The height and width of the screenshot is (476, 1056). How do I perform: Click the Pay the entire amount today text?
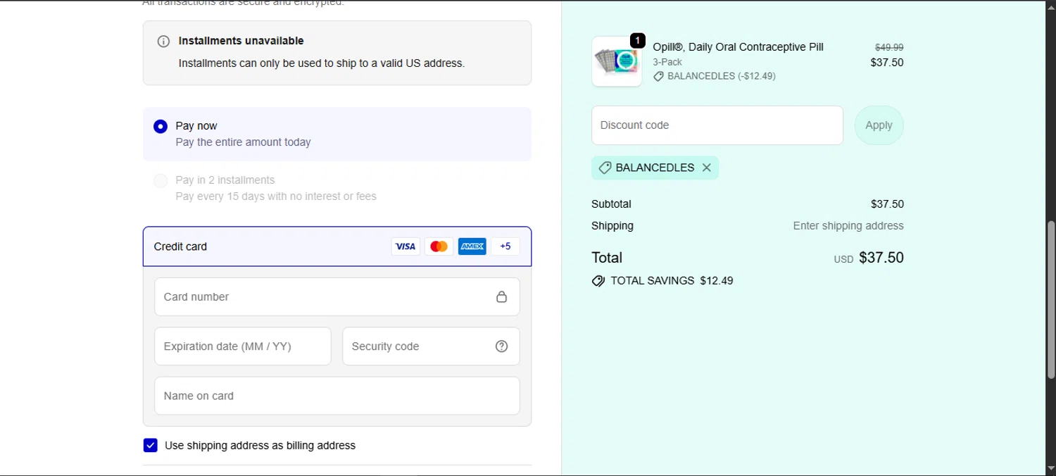pyautogui.click(x=243, y=142)
